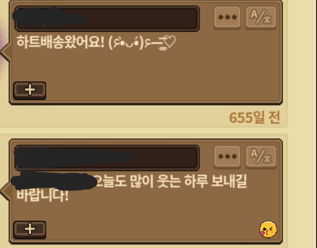Click the 655일 전 timestamp
317x248 pixels.
point(255,118)
